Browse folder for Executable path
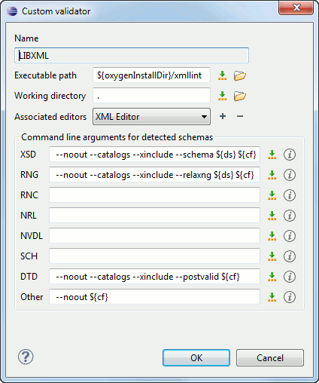 [240, 75]
